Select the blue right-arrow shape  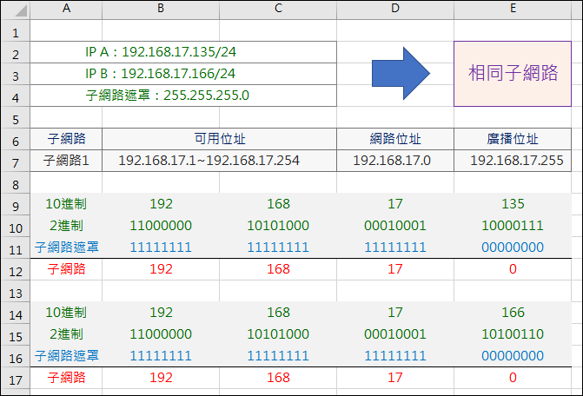pos(401,74)
